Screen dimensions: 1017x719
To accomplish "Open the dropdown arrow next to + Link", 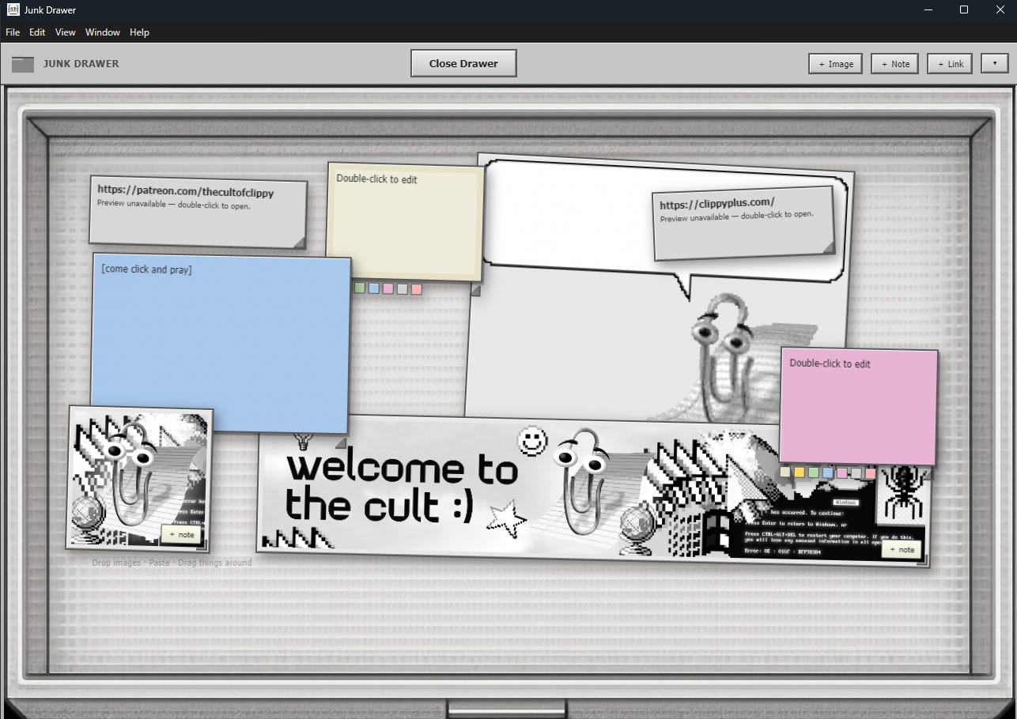I will click(x=994, y=64).
